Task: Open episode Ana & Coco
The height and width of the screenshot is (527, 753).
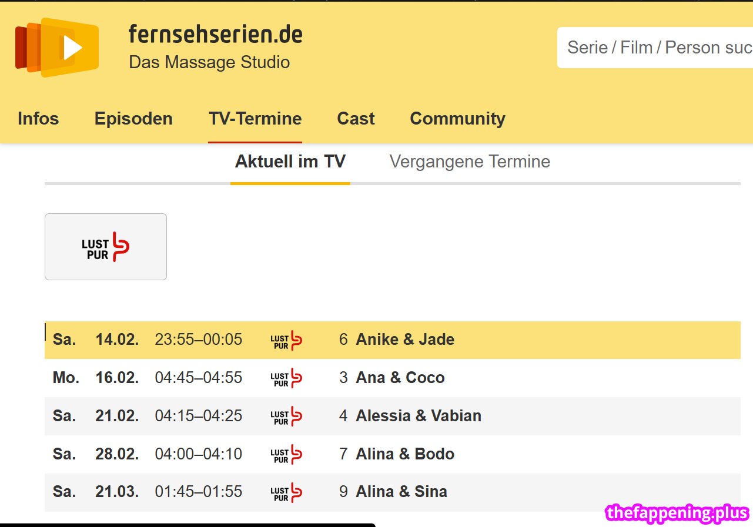Action: (400, 378)
